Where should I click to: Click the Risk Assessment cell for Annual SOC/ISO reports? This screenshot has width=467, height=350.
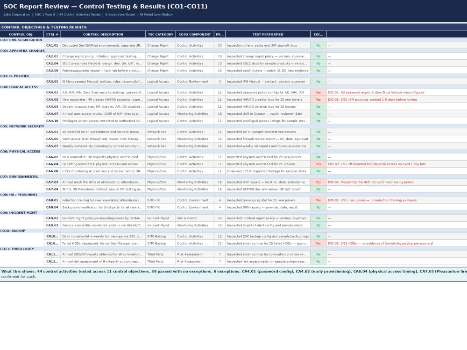point(195,254)
